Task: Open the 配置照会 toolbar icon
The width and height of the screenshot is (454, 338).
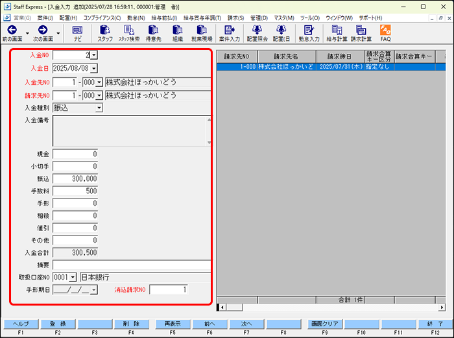Action: click(257, 30)
